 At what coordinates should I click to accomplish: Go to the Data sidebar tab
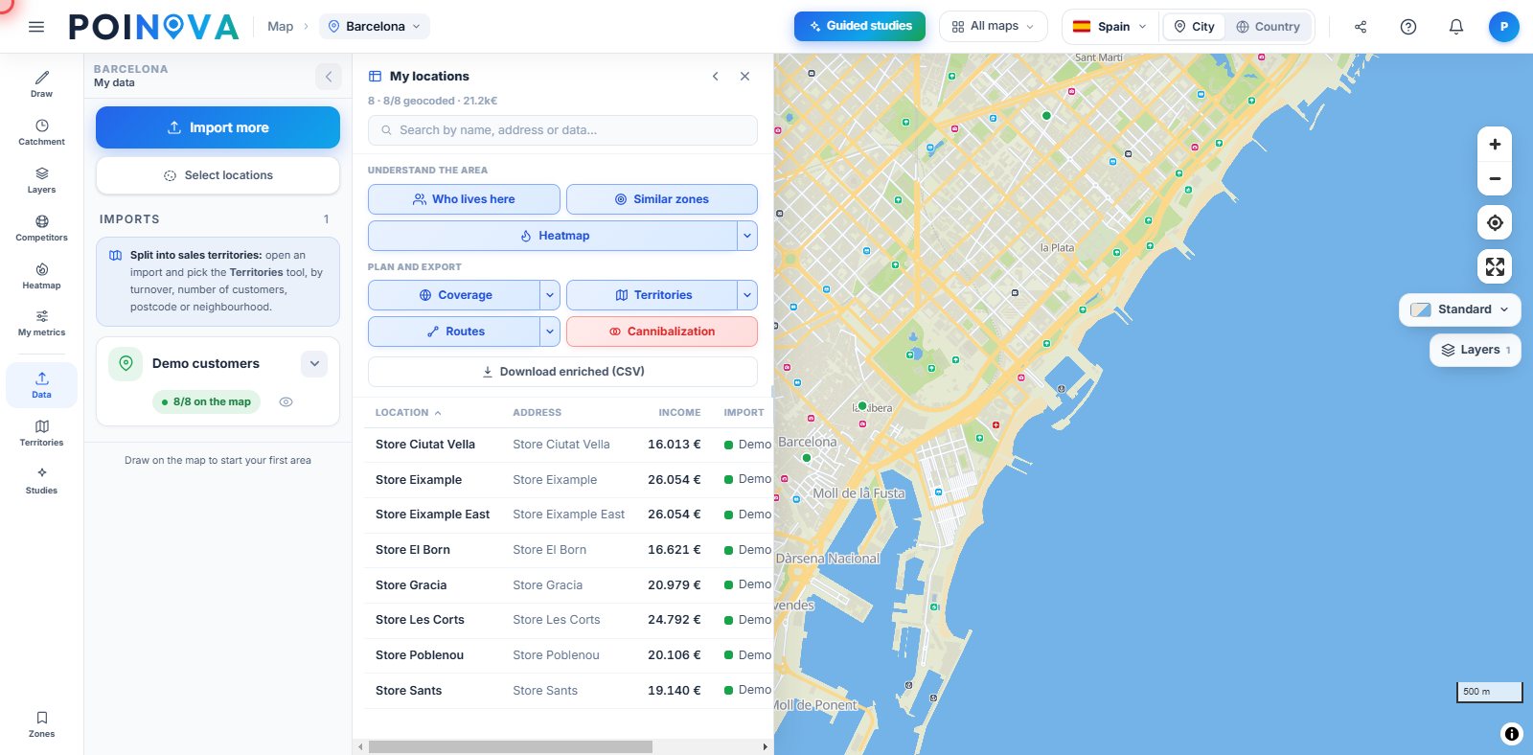pyautogui.click(x=41, y=384)
